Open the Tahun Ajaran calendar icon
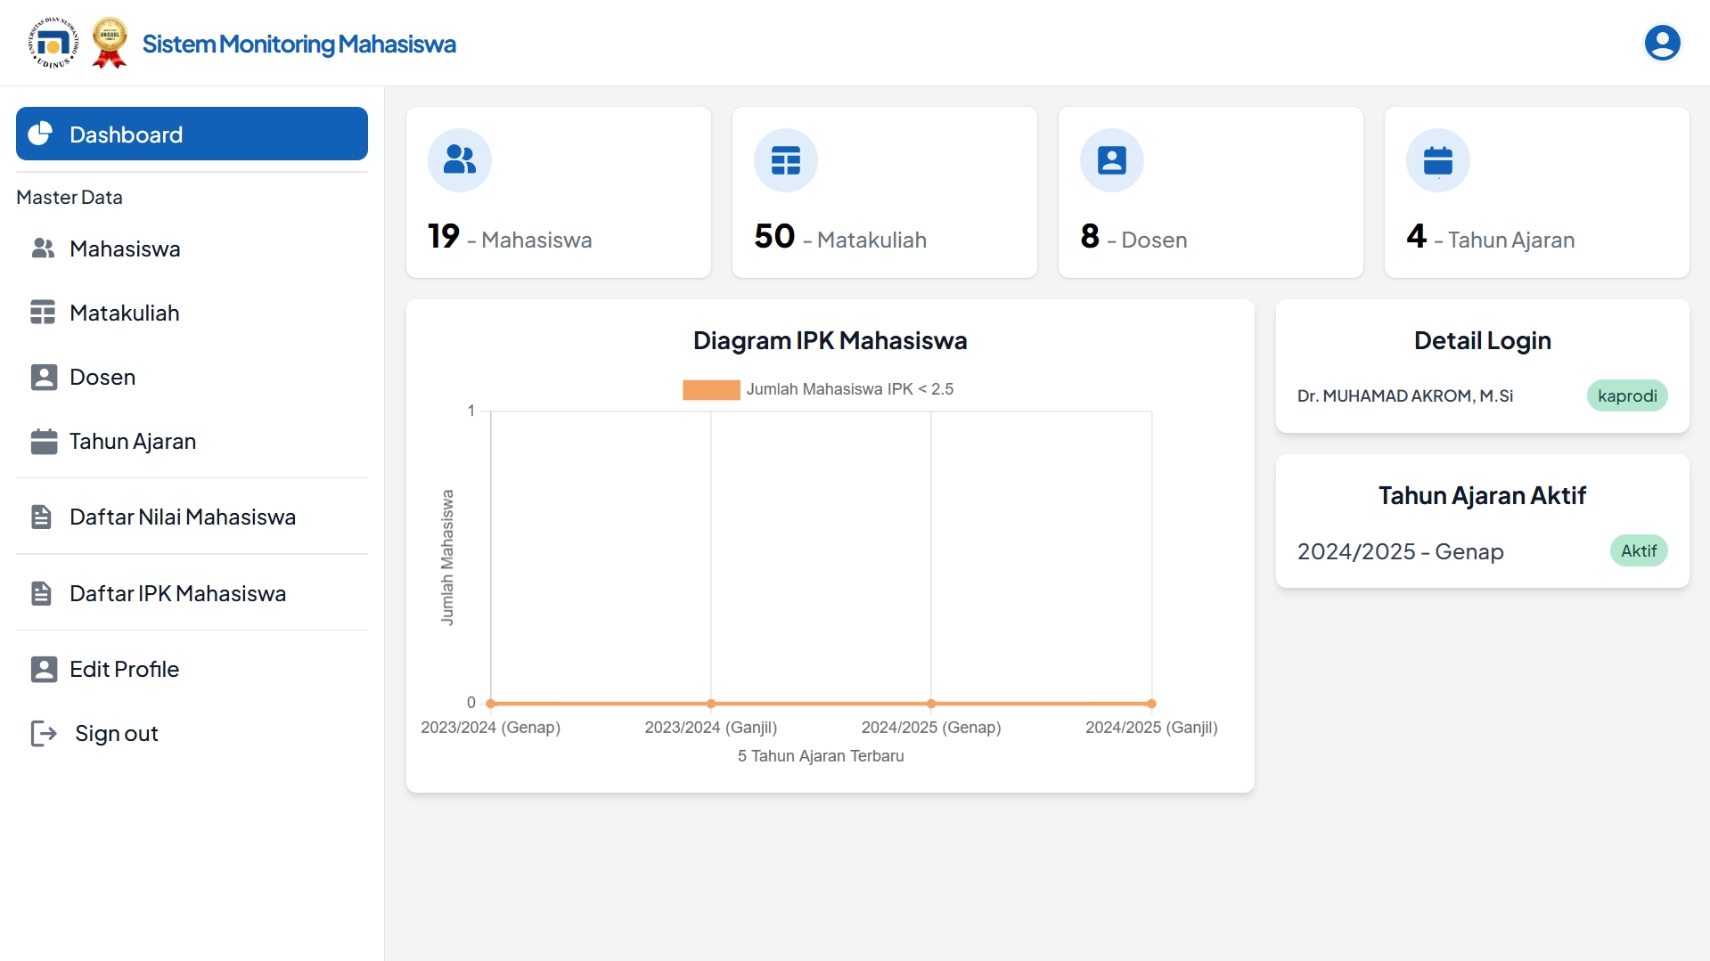 tap(43, 441)
